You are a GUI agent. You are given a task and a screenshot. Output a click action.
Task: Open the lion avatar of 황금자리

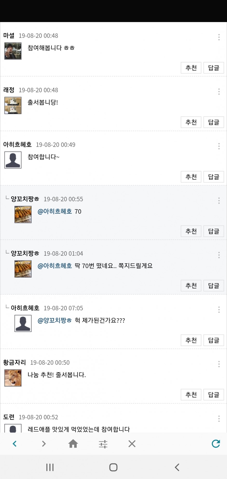13,378
